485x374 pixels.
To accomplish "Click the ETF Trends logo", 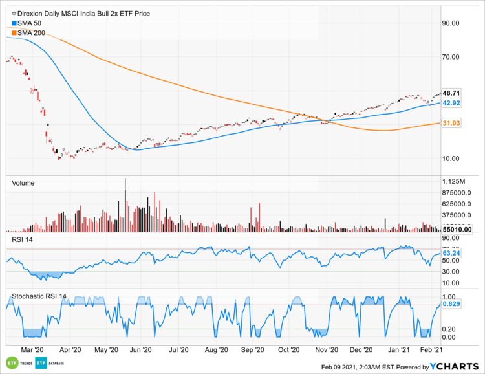I will (20, 361).
